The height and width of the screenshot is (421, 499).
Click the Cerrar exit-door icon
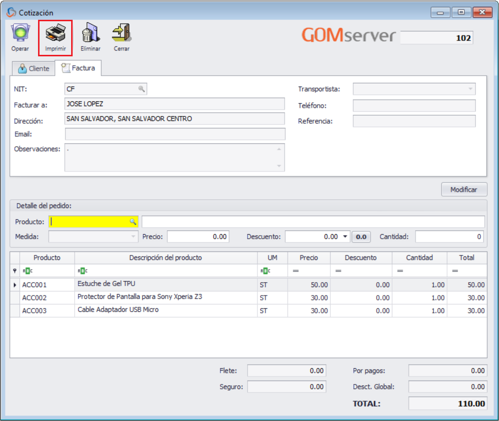click(x=121, y=34)
